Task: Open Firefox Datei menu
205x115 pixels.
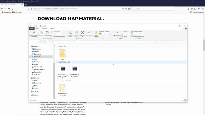Action: click(2, 1)
